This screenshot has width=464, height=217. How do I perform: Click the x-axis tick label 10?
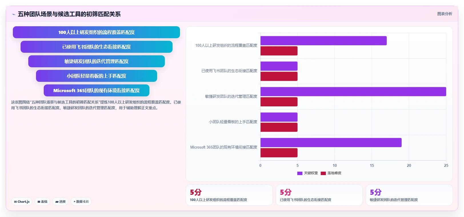[335, 165]
